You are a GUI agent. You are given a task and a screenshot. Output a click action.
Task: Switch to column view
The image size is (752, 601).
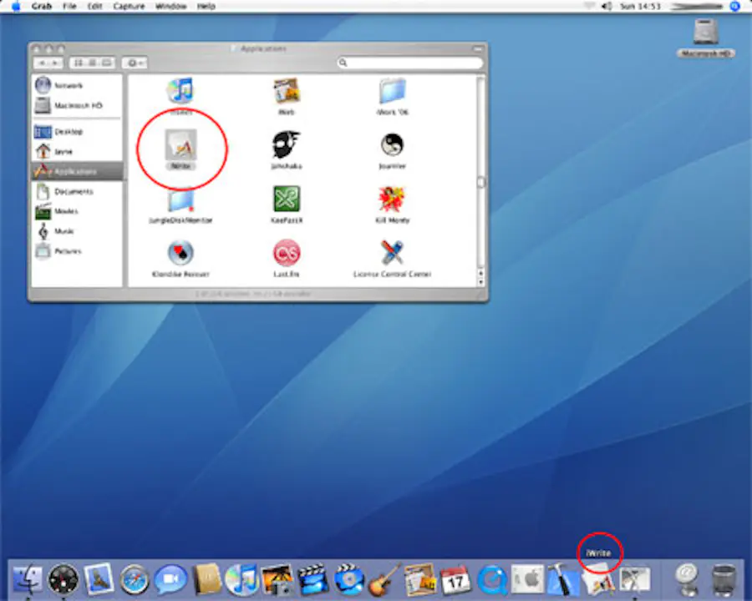[x=105, y=62]
